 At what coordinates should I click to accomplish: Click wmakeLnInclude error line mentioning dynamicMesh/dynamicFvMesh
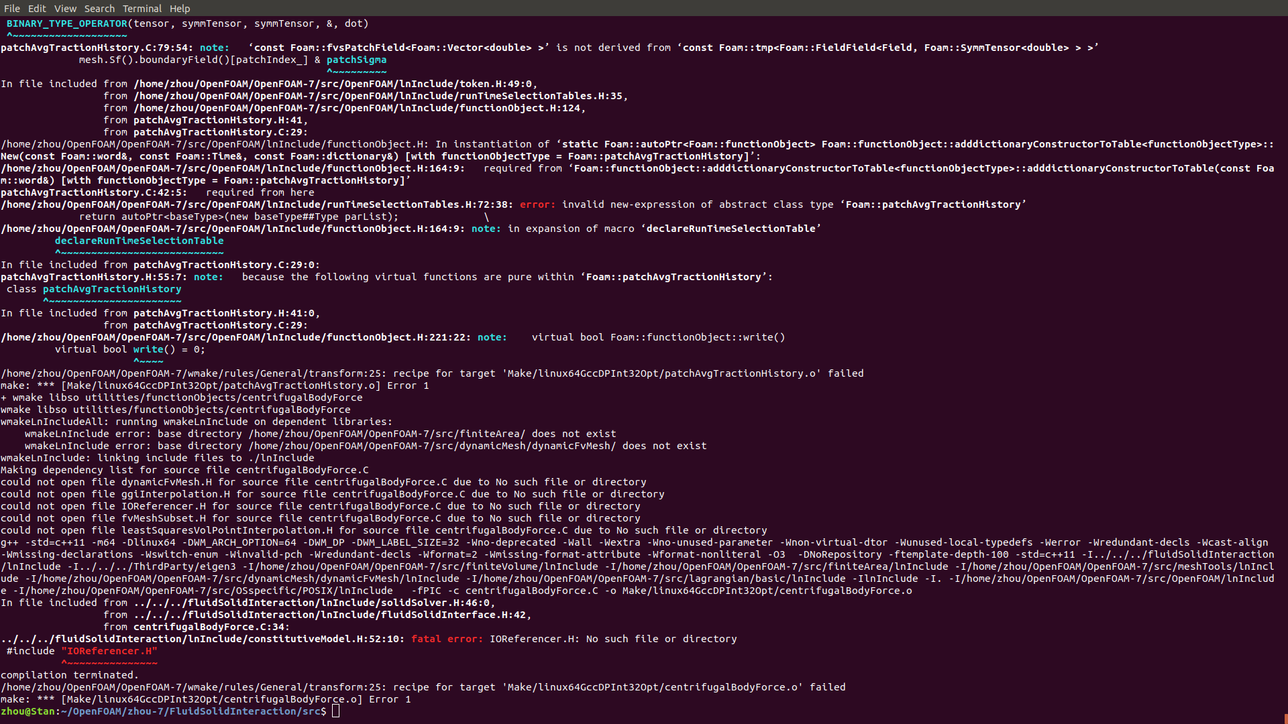366,446
